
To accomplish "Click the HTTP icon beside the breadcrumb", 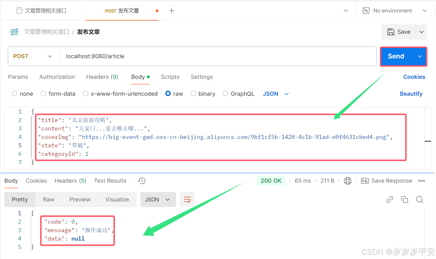I will coord(14,31).
